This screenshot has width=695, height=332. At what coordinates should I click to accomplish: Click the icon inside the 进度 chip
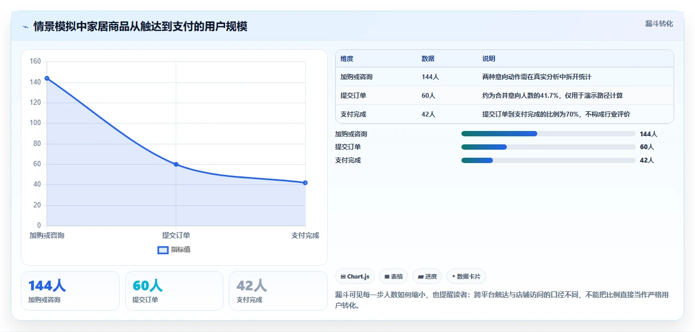point(420,277)
